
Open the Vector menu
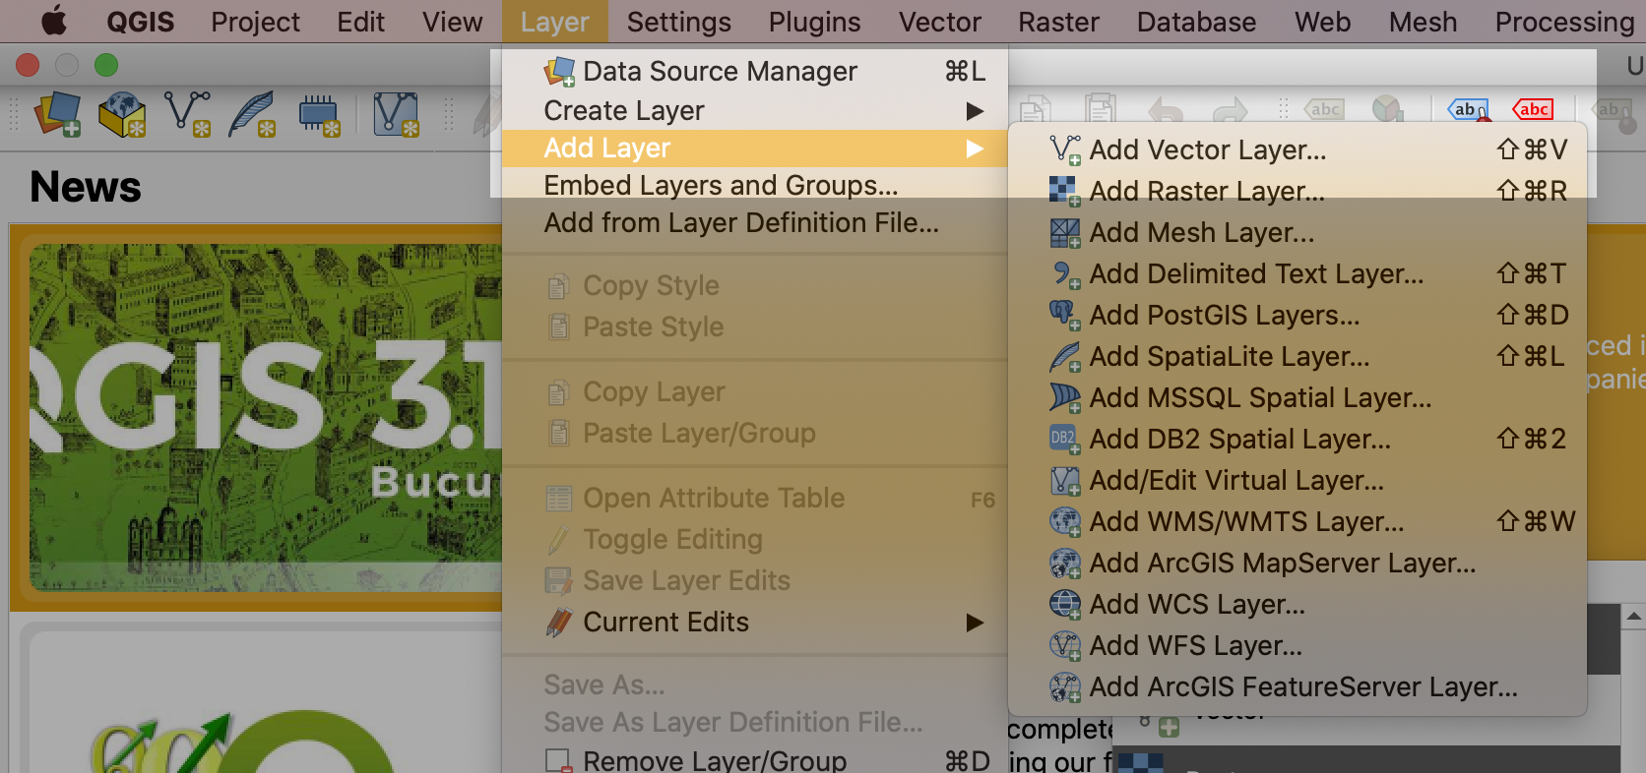940,22
